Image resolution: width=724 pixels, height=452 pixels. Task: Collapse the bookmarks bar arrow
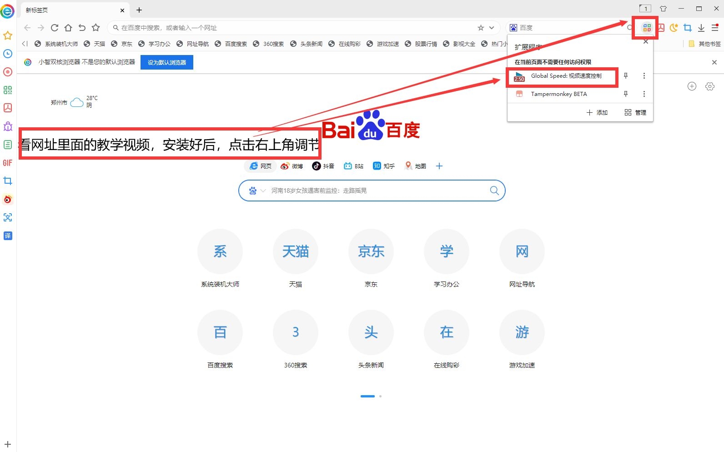click(x=25, y=44)
